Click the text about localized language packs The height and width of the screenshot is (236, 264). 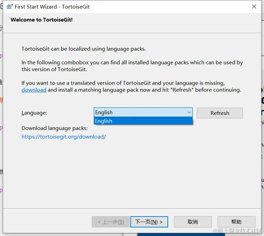coord(84,49)
